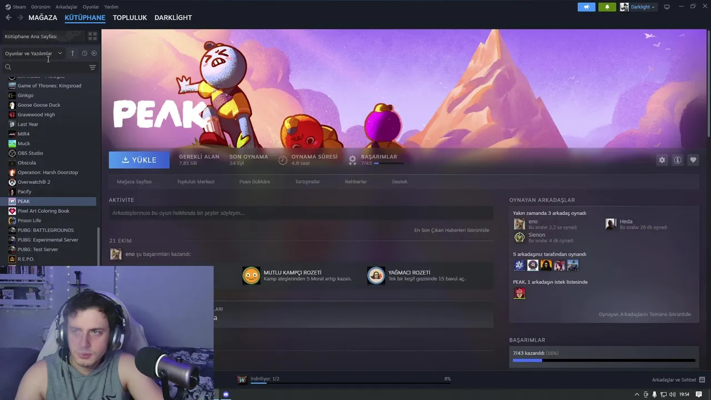
Task: Add PEAK to favorites heart icon
Action: tap(693, 160)
